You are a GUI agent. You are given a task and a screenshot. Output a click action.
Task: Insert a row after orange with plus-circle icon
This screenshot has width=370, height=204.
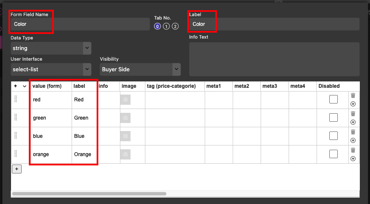(x=353, y=159)
